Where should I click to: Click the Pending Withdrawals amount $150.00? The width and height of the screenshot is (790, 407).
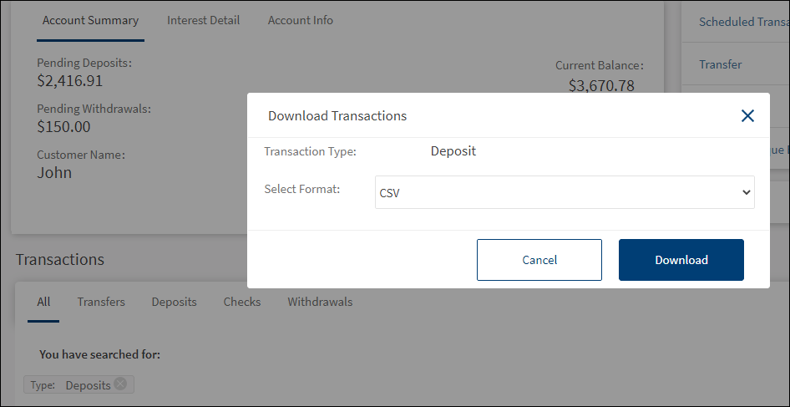tap(63, 127)
